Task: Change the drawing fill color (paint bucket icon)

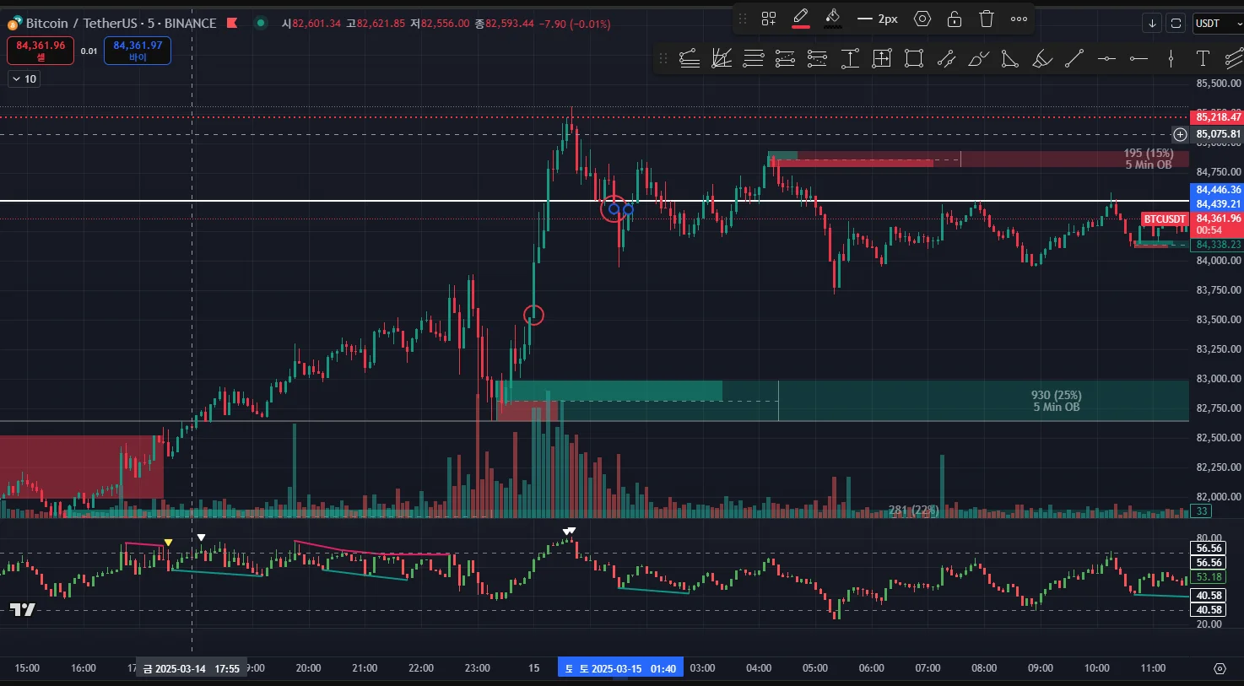Action: (x=833, y=19)
